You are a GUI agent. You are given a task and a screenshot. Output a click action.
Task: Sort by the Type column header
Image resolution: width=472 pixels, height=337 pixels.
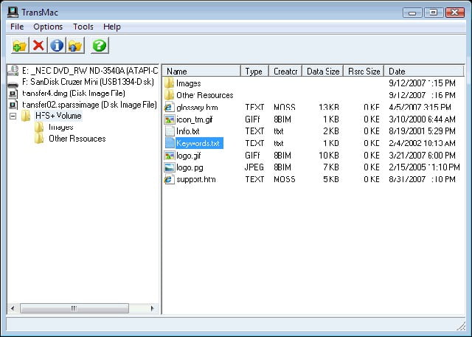(x=254, y=71)
